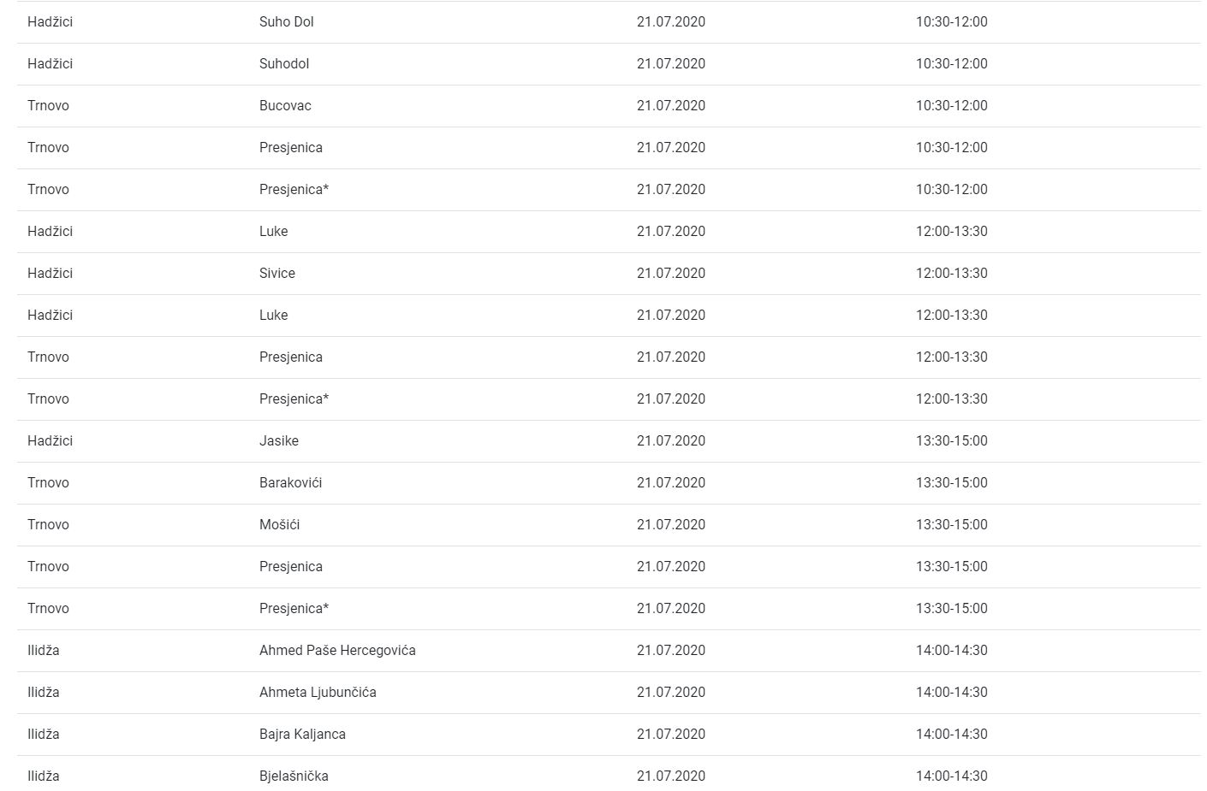The width and height of the screenshot is (1207, 791).
Task: Select the Barakovići table entry
Action: [290, 483]
